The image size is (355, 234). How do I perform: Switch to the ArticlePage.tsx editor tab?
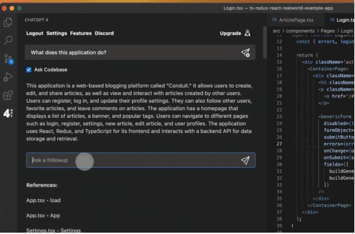(296, 20)
